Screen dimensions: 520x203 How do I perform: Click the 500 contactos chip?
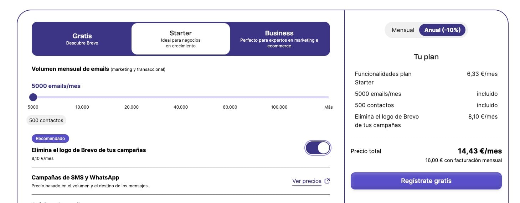pos(46,120)
